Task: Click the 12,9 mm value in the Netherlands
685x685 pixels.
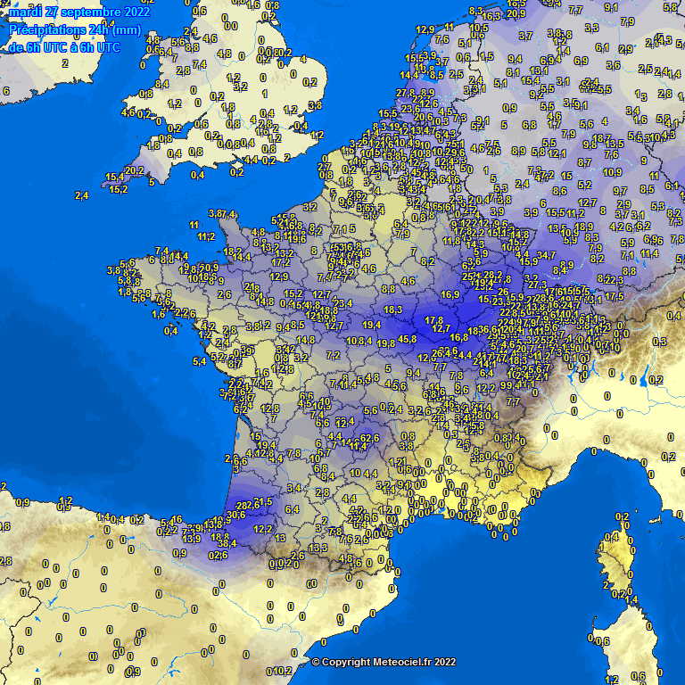Action: coord(425,30)
